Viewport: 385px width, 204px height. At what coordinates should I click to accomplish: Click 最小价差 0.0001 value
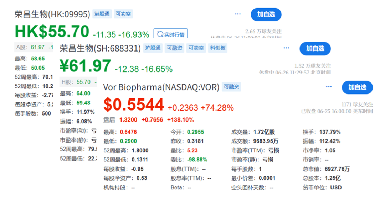tap(267, 178)
